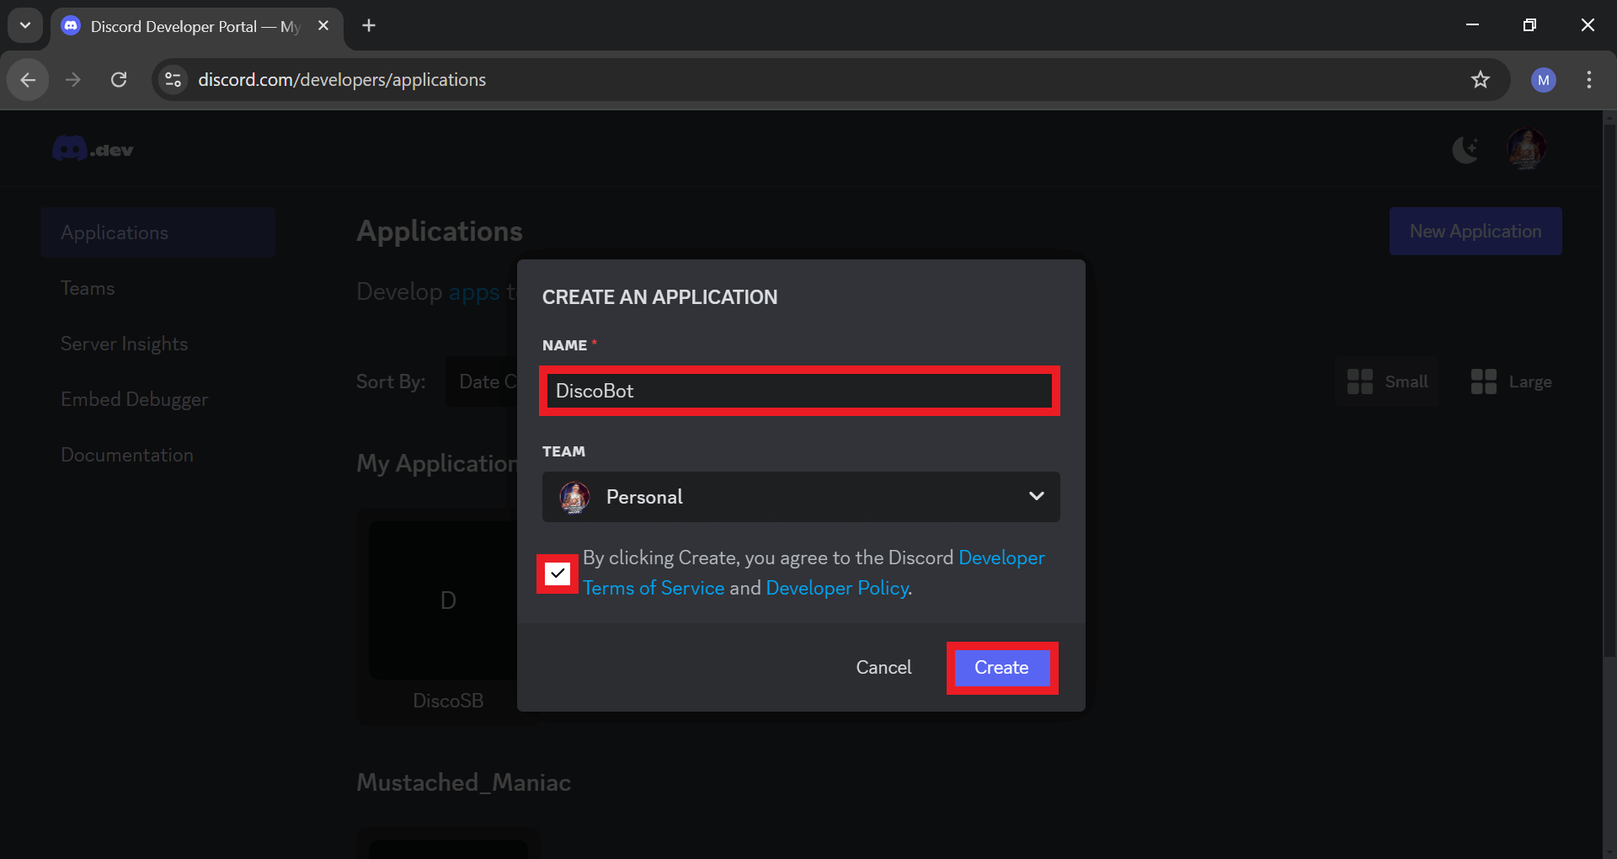
Task: Go back to the previous page
Action: pos(28,80)
